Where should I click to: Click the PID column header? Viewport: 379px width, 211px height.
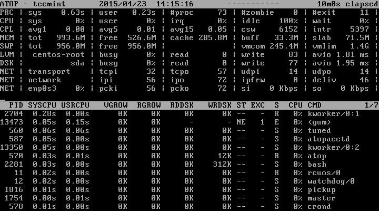click(17, 105)
